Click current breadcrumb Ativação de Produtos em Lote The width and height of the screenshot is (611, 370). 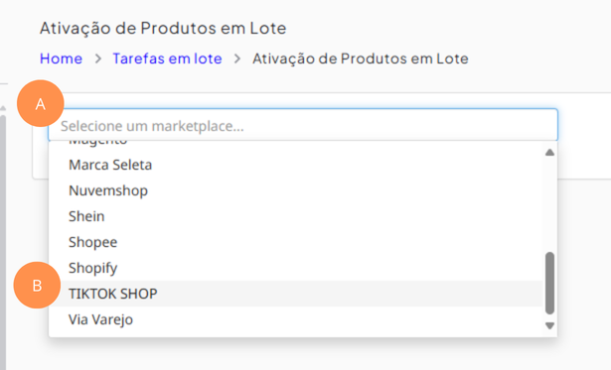click(x=361, y=59)
